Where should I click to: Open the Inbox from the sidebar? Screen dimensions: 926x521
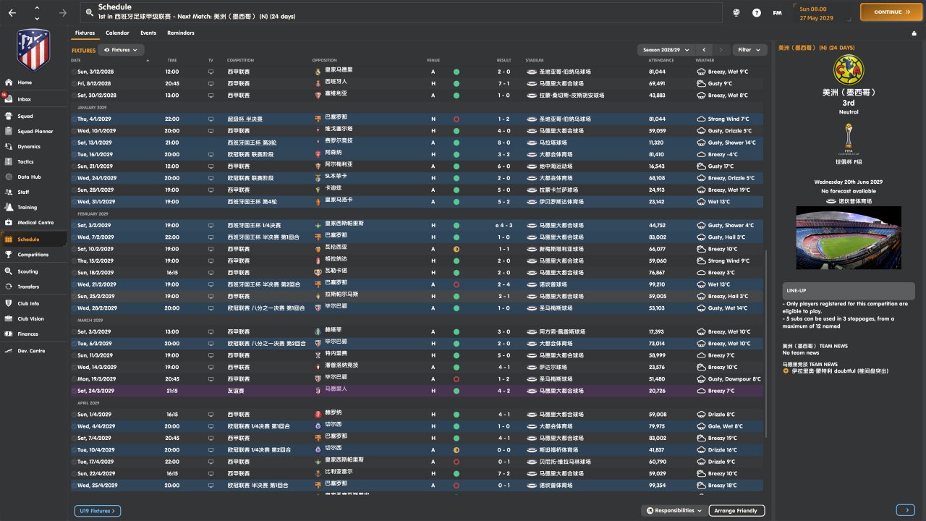tap(25, 99)
